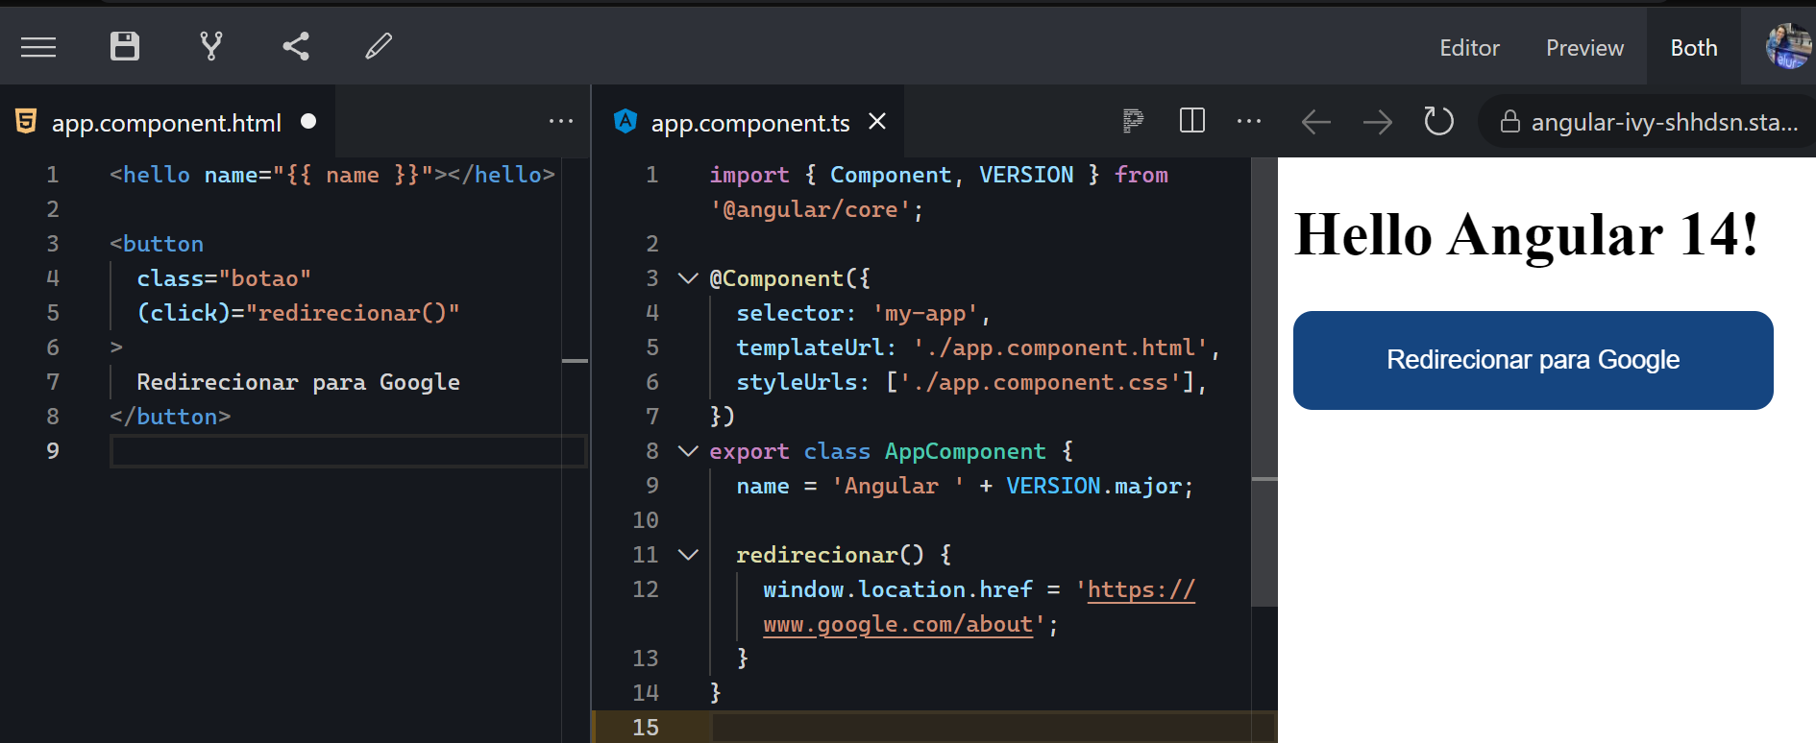This screenshot has height=743, width=1816.
Task: Format code with Prettier icon
Action: pyautogui.click(x=1134, y=121)
